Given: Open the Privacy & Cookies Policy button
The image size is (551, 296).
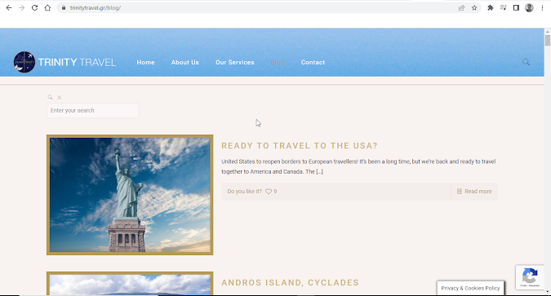Looking at the screenshot, I should (470, 288).
